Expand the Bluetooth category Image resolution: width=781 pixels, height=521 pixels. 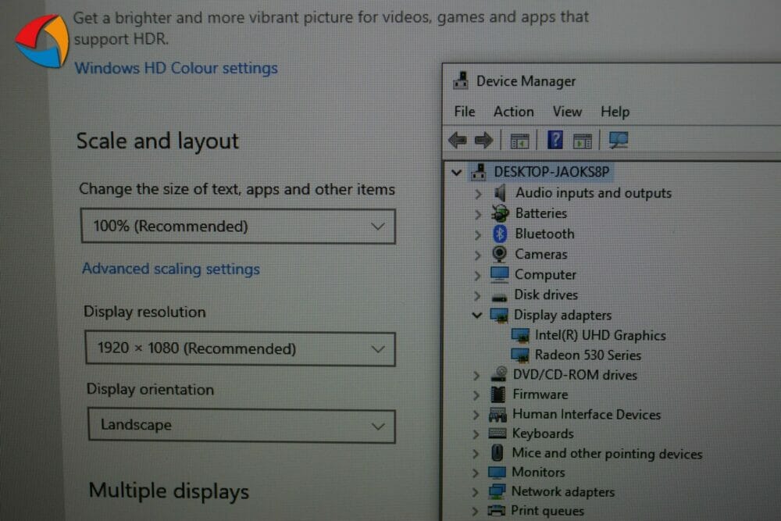478,234
